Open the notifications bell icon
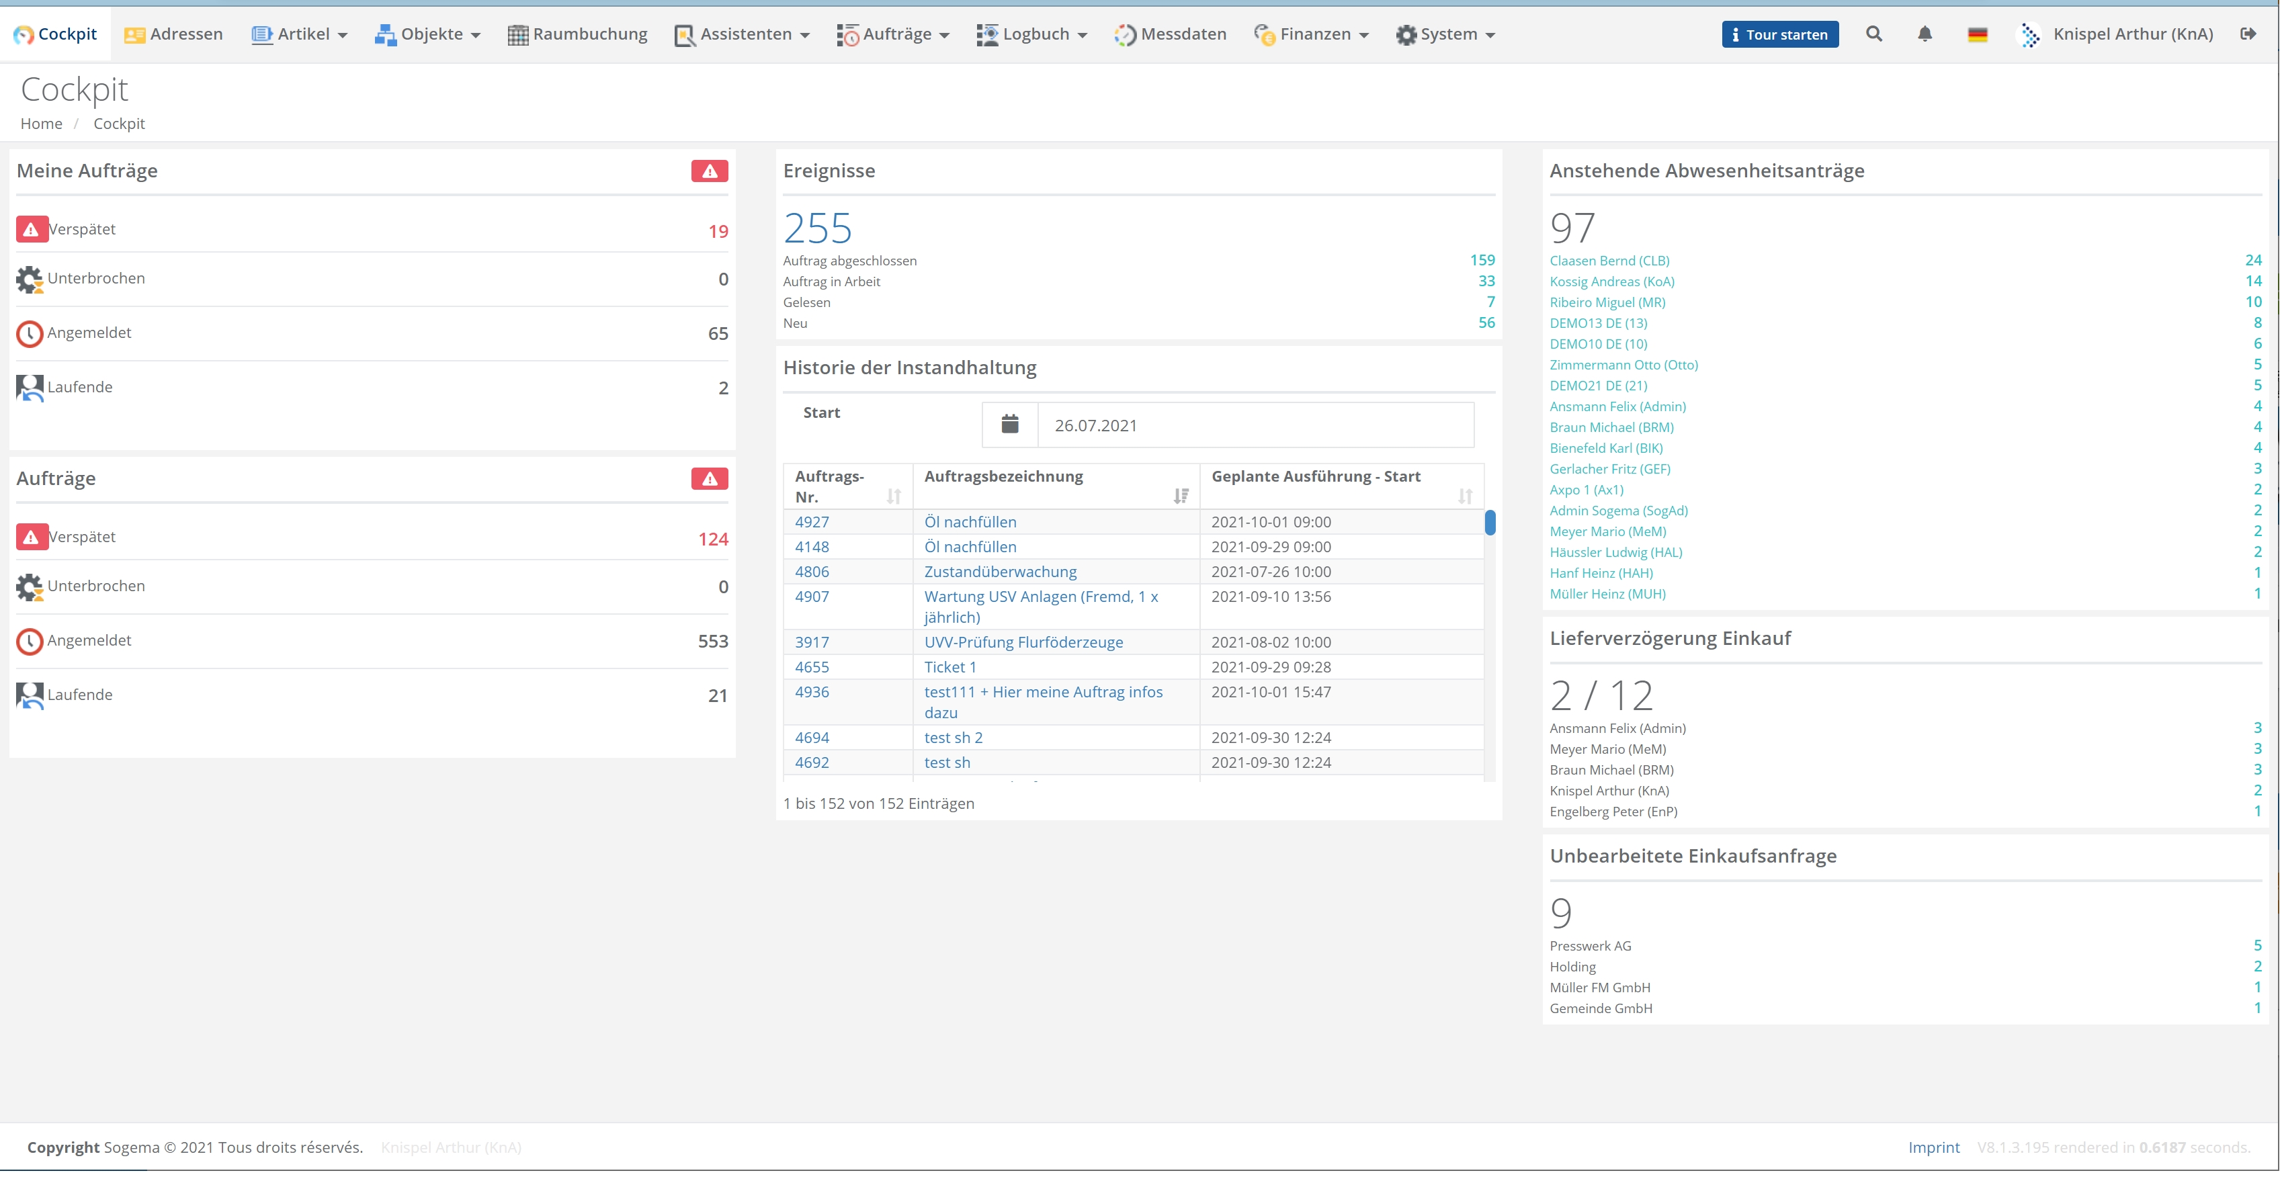This screenshot has height=1177, width=2282. point(1924,34)
